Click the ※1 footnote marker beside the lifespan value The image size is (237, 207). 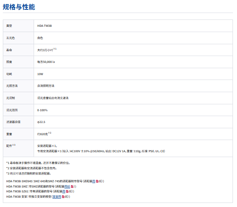pyautogui.click(x=55, y=49)
